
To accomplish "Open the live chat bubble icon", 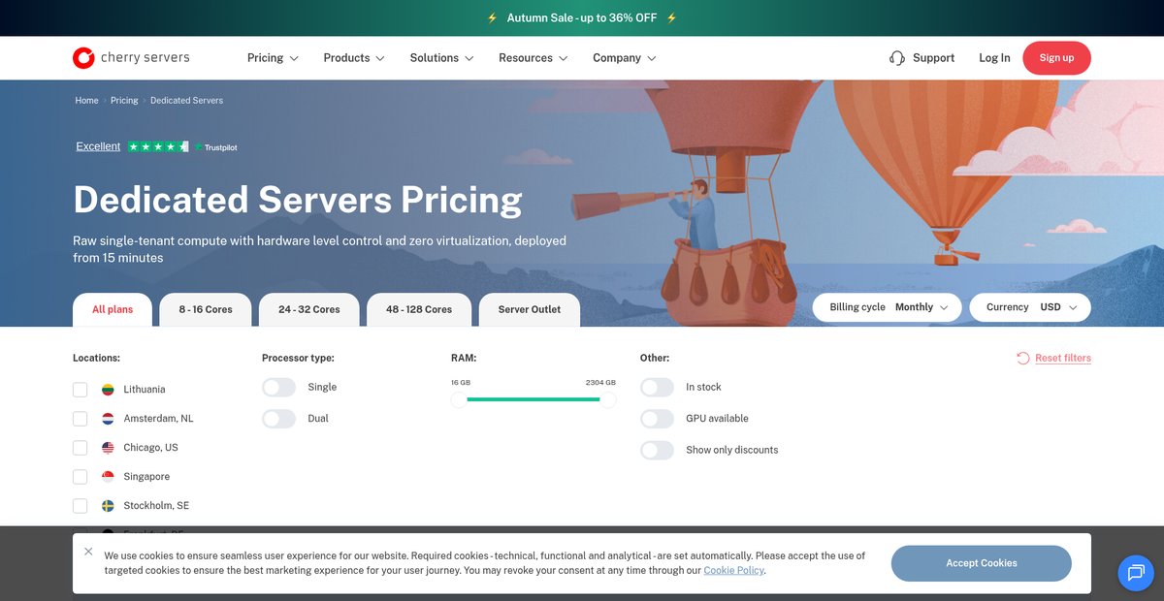I will (1136, 573).
